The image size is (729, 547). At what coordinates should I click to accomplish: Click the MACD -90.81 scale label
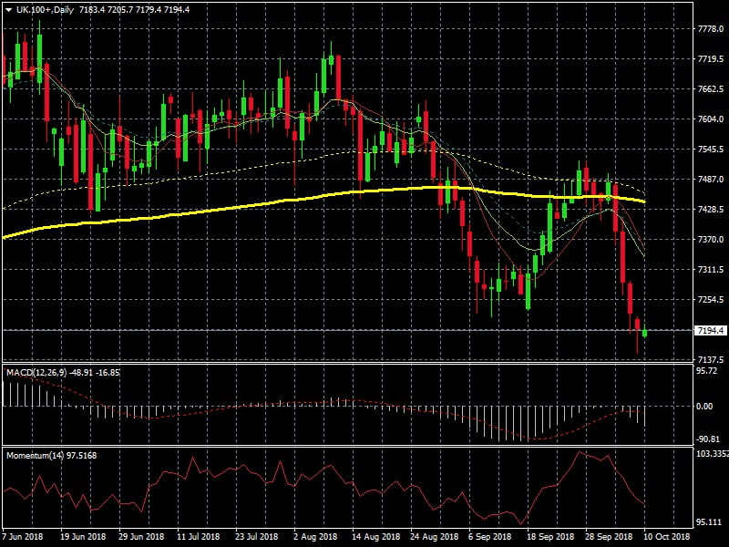tap(706, 439)
